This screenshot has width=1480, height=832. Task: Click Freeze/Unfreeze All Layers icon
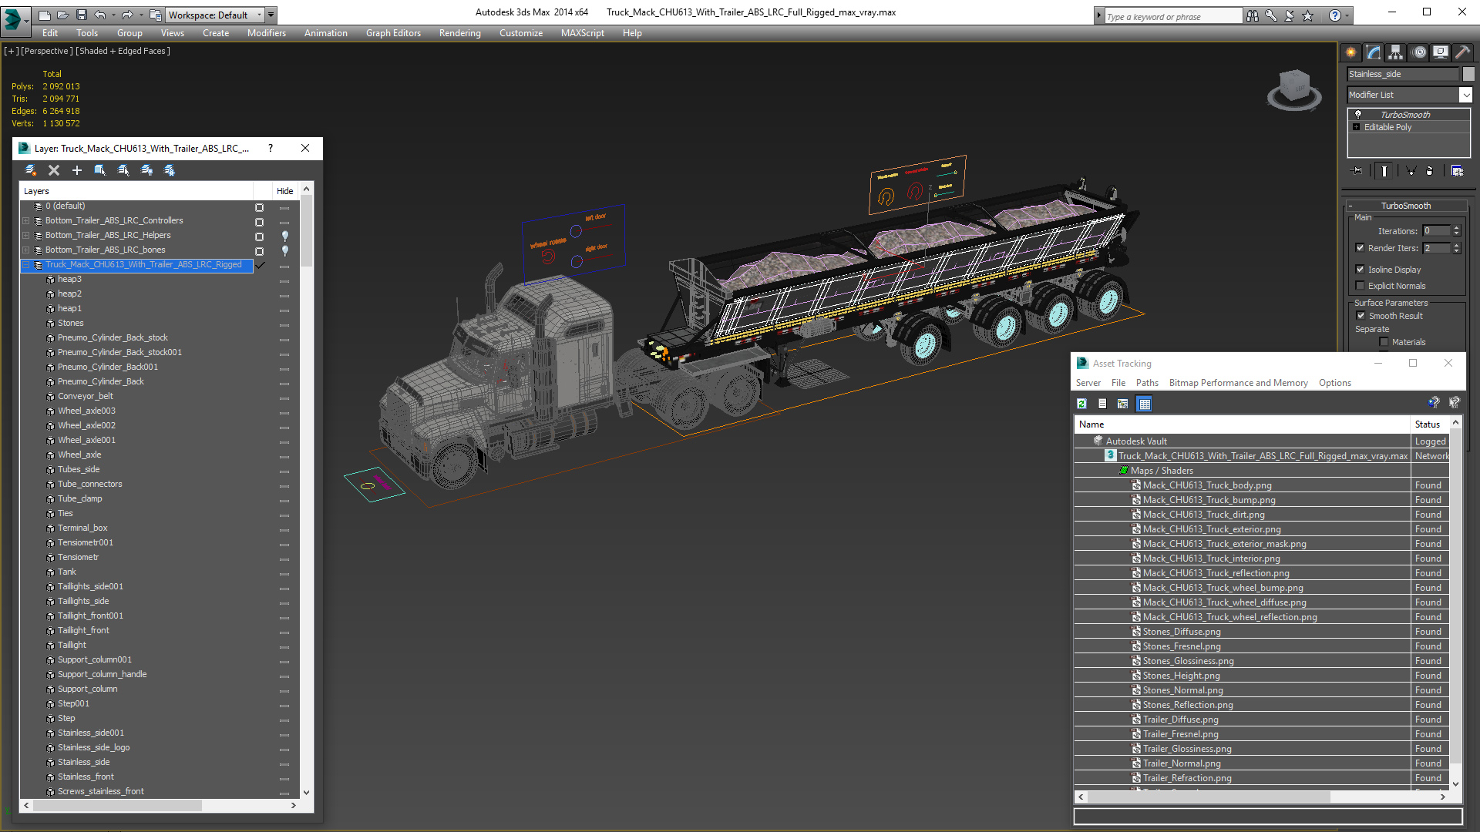click(170, 170)
